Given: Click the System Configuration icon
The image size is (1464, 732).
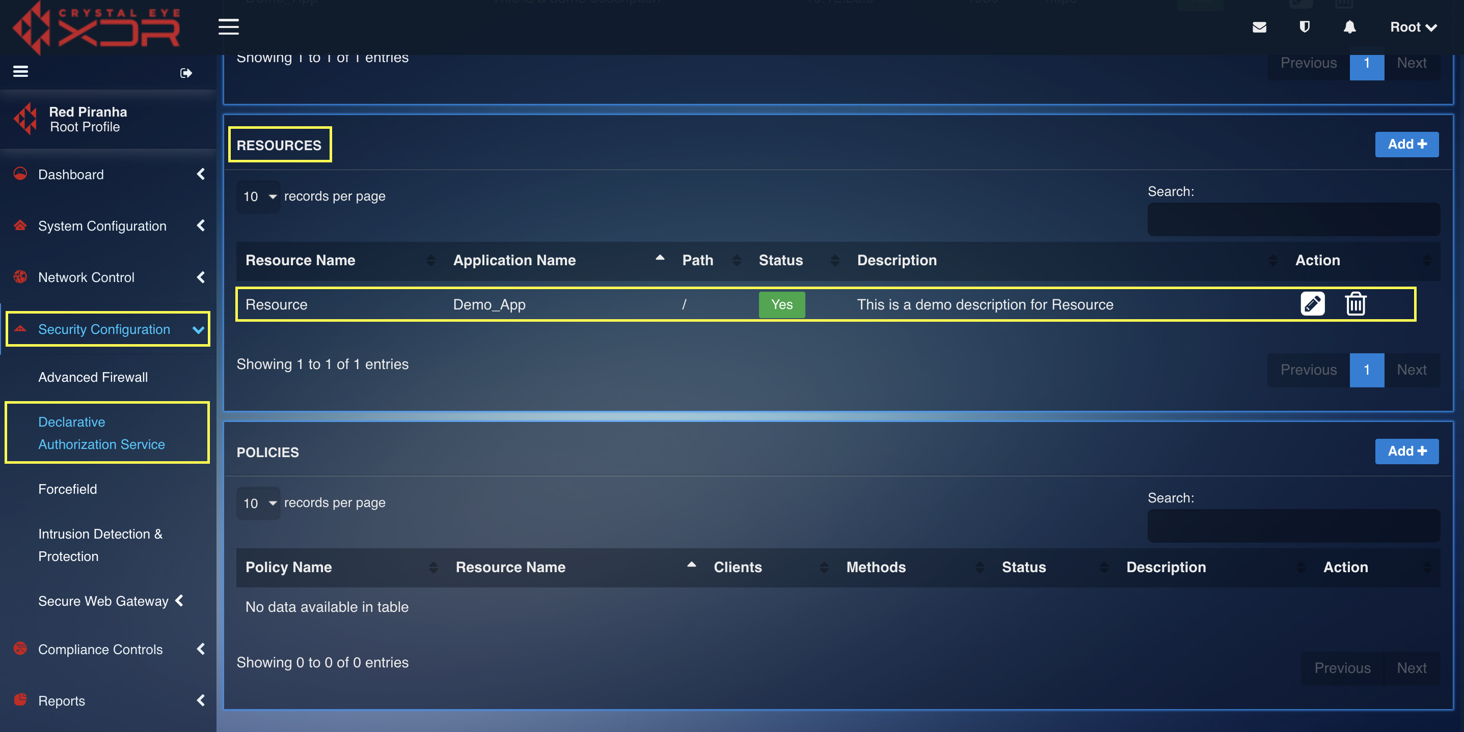Looking at the screenshot, I should pos(20,226).
